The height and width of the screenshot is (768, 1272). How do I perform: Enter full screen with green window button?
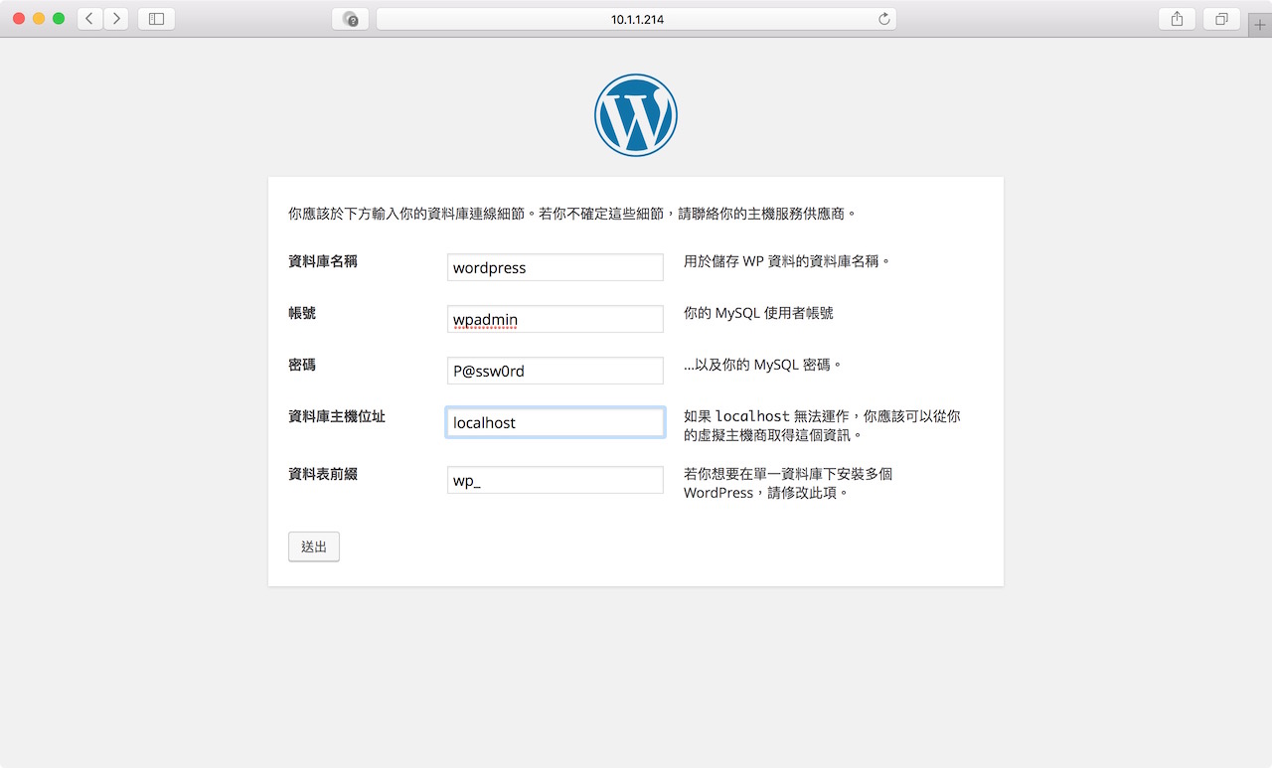point(59,19)
